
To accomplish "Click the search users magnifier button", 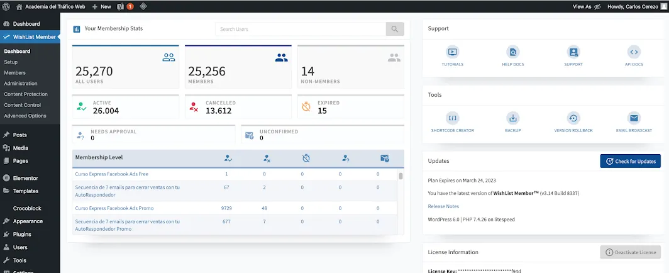I will [395, 29].
